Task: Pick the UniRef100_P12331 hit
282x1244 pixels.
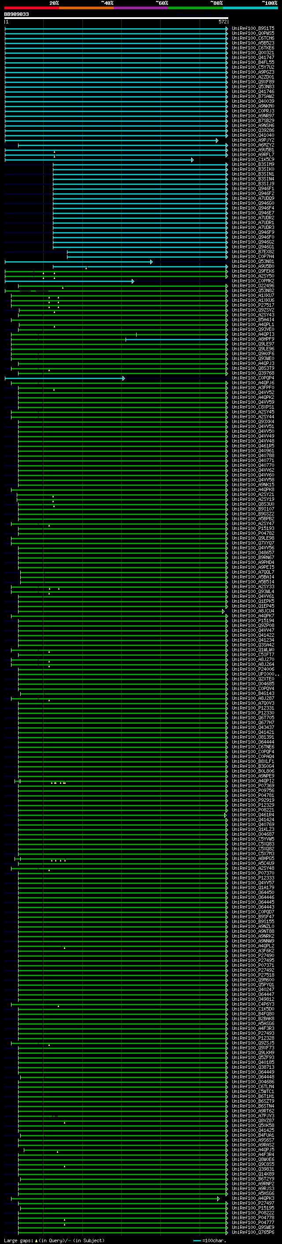Action: point(252,708)
